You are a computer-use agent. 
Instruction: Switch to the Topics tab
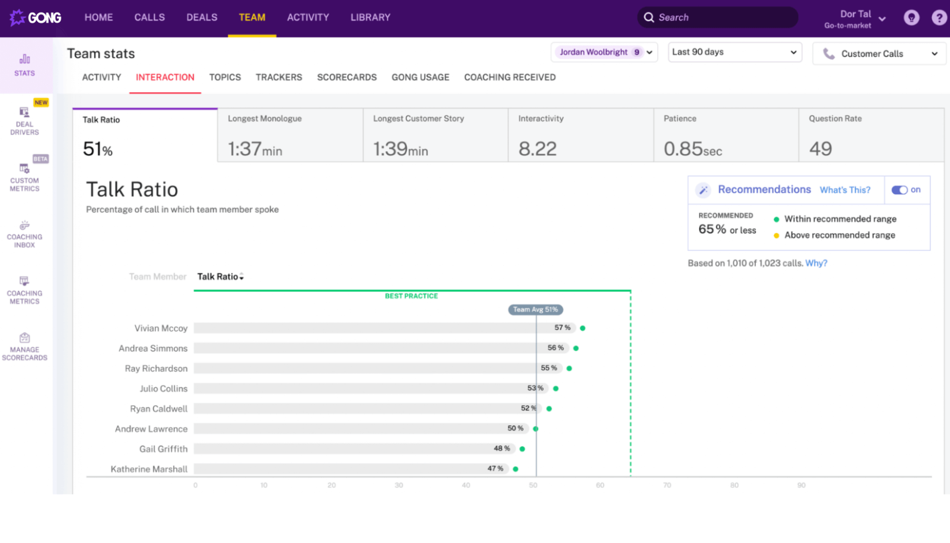pyautogui.click(x=225, y=77)
